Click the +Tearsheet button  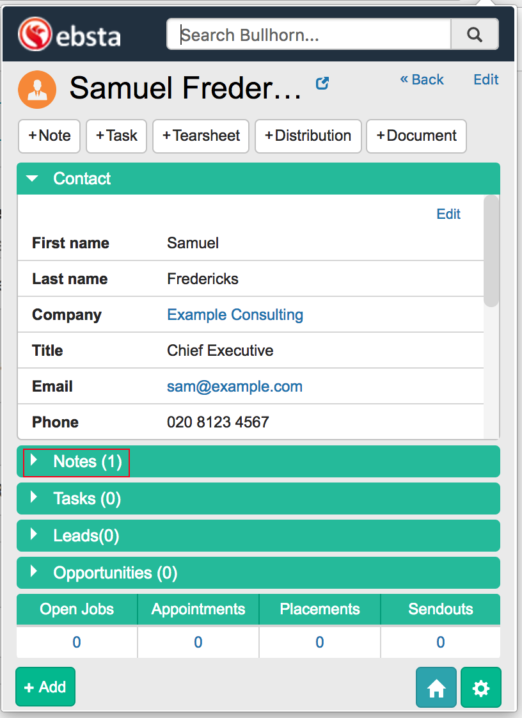[x=201, y=136]
